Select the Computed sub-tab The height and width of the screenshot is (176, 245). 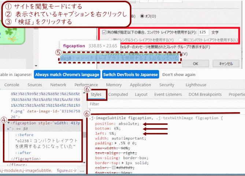[118, 95]
